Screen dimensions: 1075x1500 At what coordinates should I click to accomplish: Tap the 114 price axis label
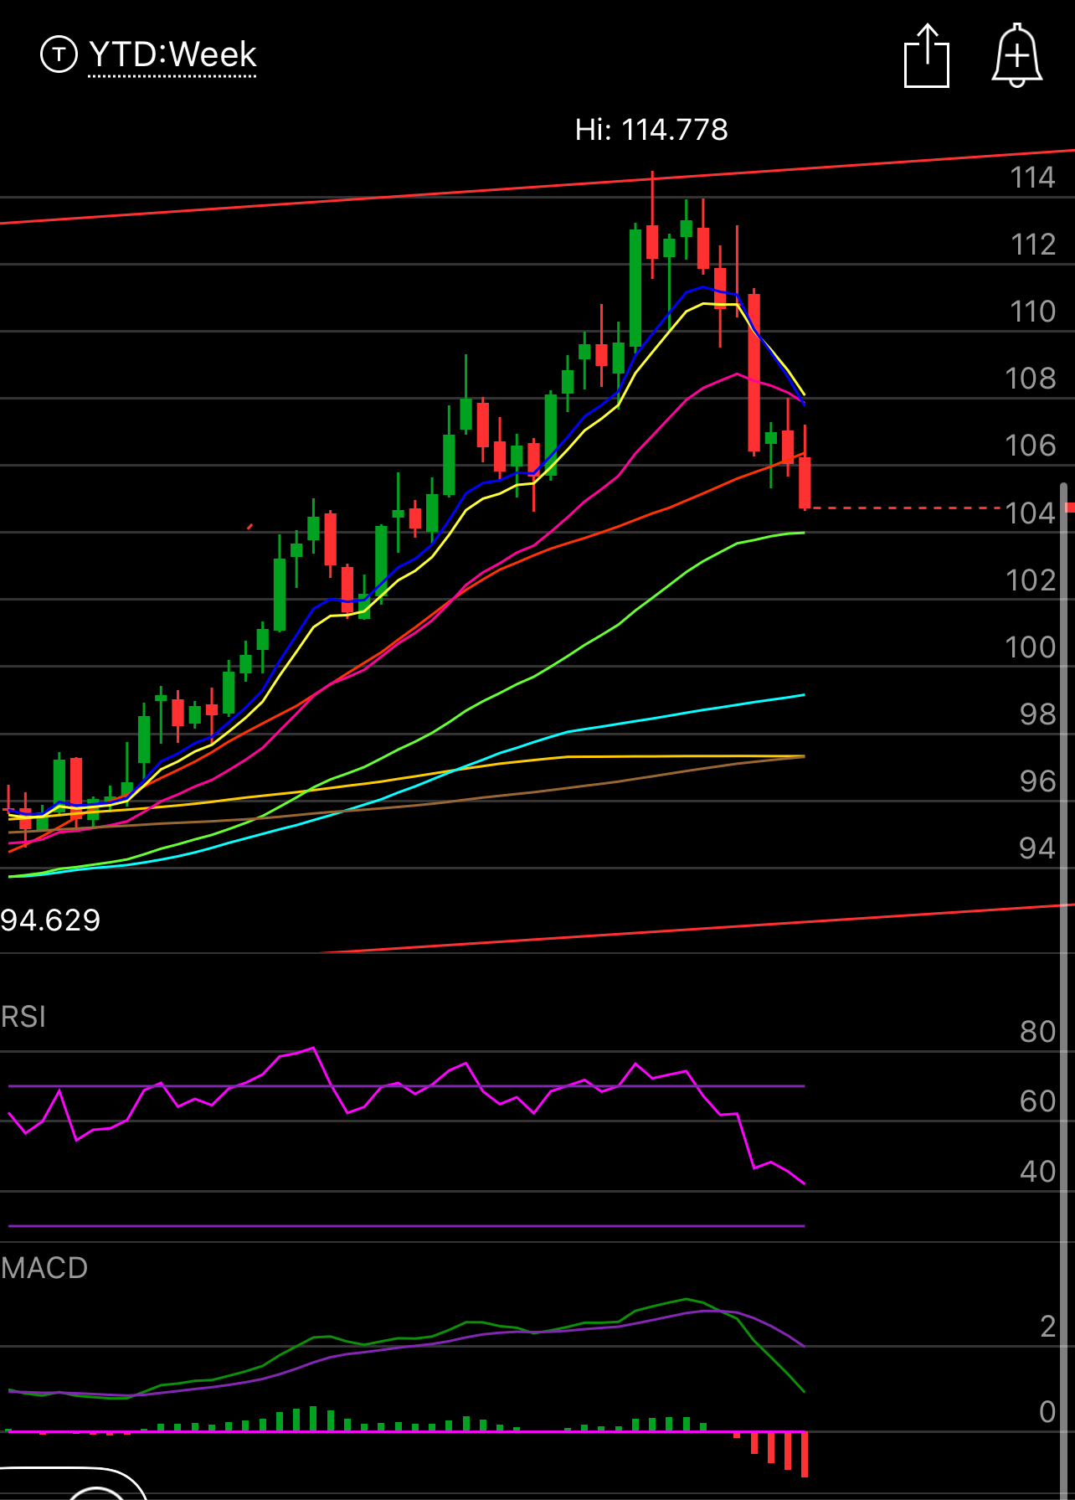click(1032, 178)
